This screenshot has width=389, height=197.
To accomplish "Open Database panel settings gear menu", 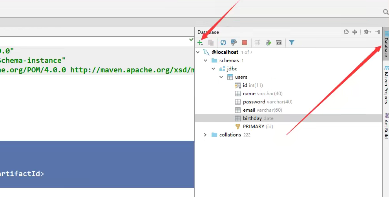I will tap(367, 32).
